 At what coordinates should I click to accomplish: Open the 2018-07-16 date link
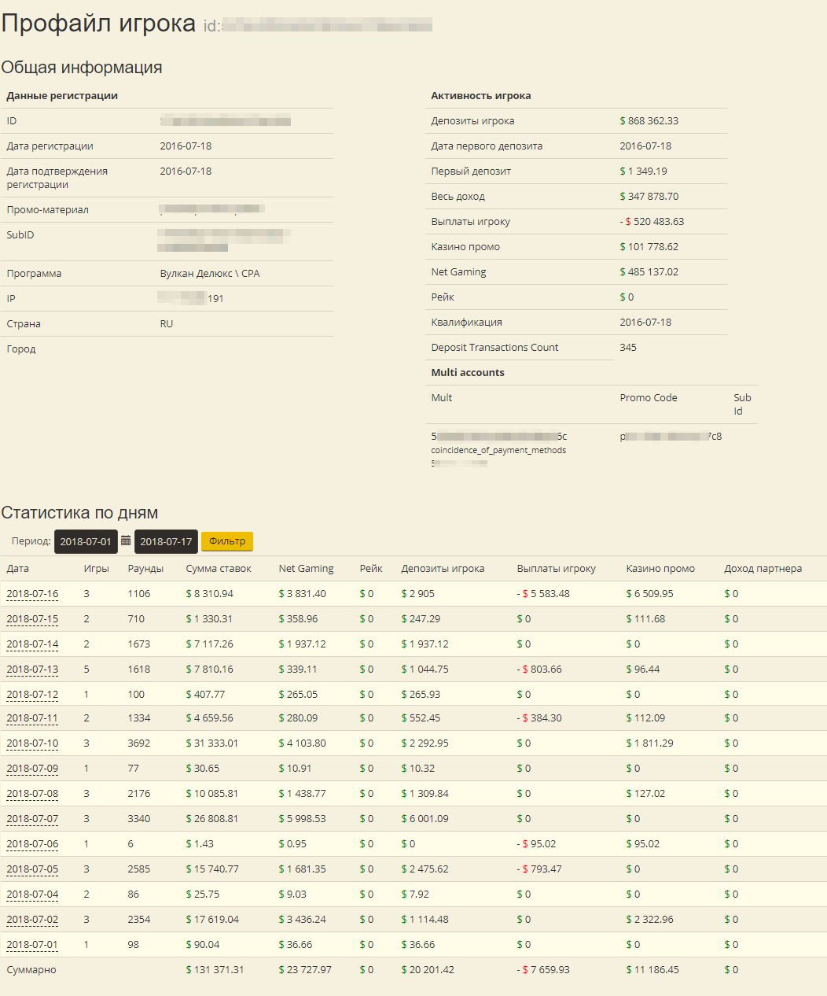pos(32,594)
